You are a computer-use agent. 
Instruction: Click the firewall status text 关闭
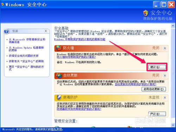coord(156,48)
